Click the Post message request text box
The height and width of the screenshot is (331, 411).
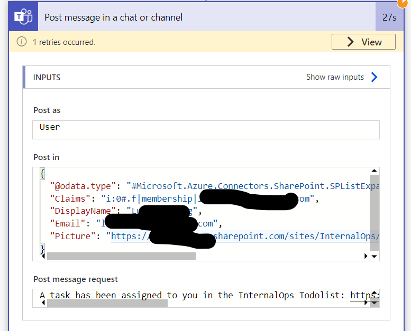coord(206,298)
